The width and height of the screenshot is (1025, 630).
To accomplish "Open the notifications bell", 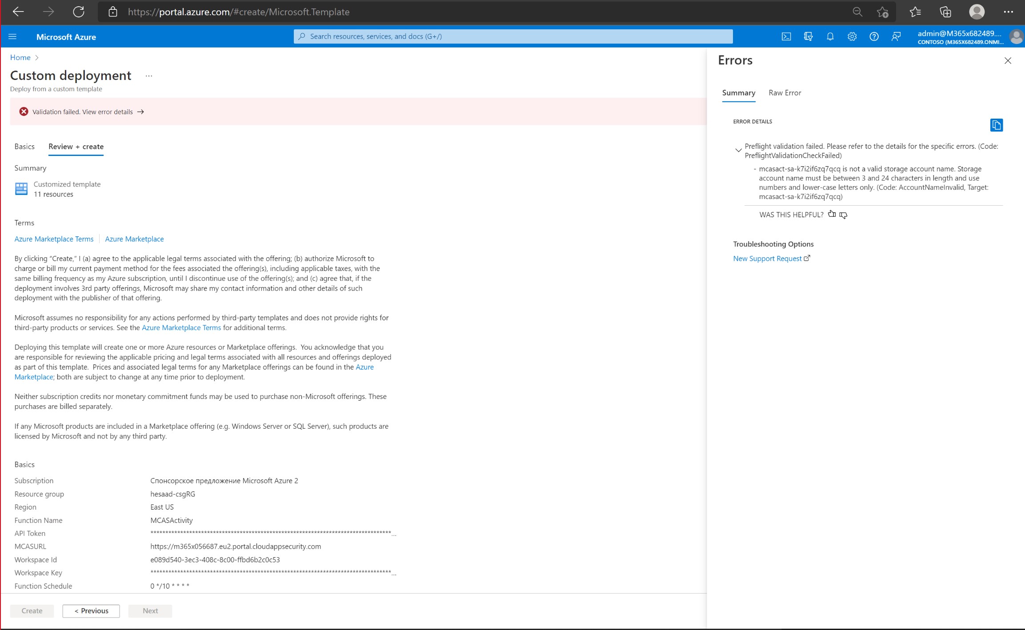I will (830, 36).
